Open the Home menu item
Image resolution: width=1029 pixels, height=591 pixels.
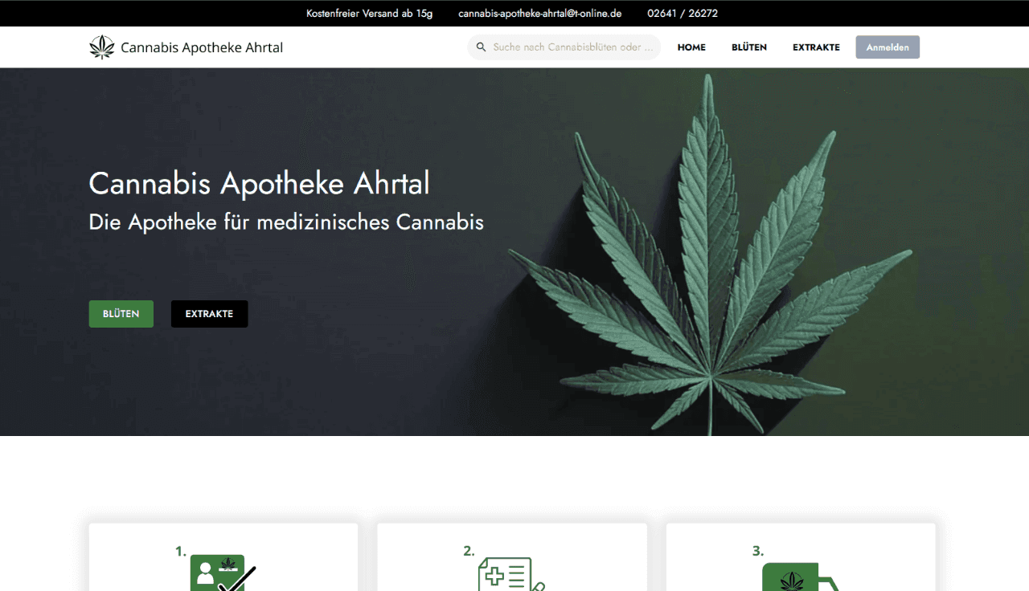tap(691, 47)
